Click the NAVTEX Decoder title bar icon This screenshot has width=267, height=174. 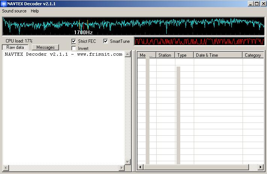coord(3,4)
